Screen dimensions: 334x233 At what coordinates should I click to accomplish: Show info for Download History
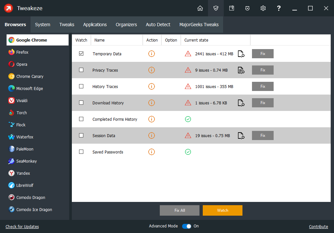point(152,103)
